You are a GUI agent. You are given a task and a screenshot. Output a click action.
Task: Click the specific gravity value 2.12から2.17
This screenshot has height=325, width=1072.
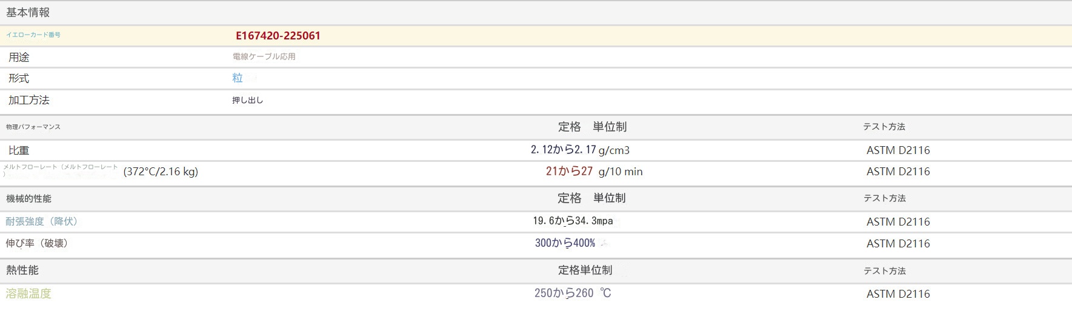click(563, 150)
